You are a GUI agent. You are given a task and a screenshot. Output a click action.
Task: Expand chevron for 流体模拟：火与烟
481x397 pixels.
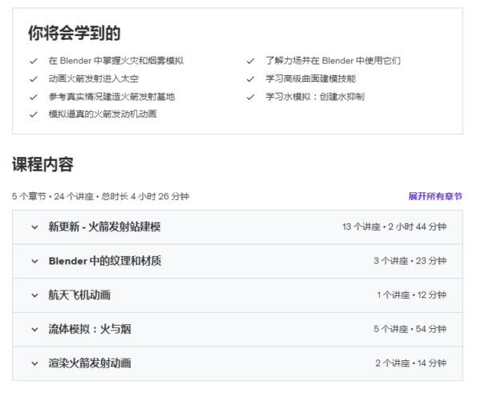34,329
